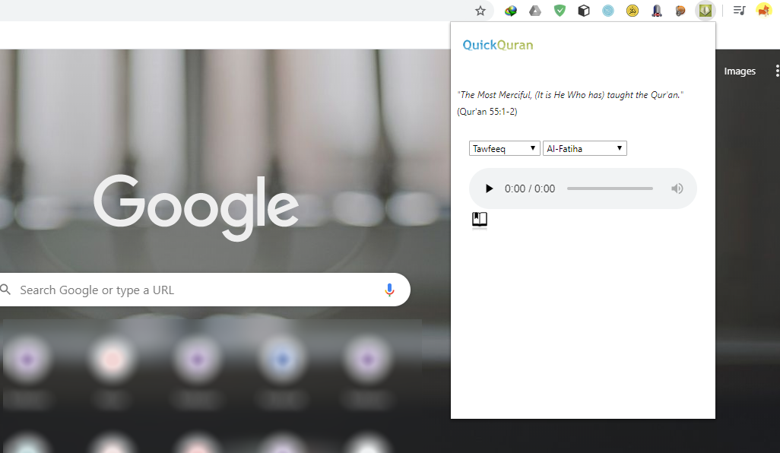Click the QuickQuran logo title
The height and width of the screenshot is (453, 780).
pos(498,46)
